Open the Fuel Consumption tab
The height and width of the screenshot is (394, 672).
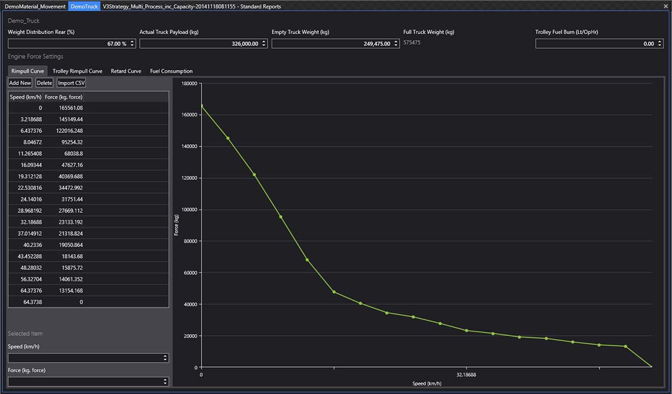pyautogui.click(x=172, y=71)
